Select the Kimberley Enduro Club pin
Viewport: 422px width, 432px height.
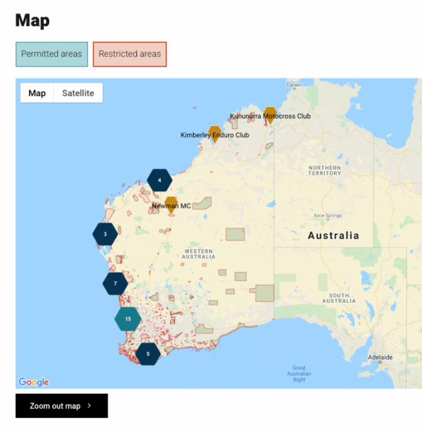[x=215, y=134]
